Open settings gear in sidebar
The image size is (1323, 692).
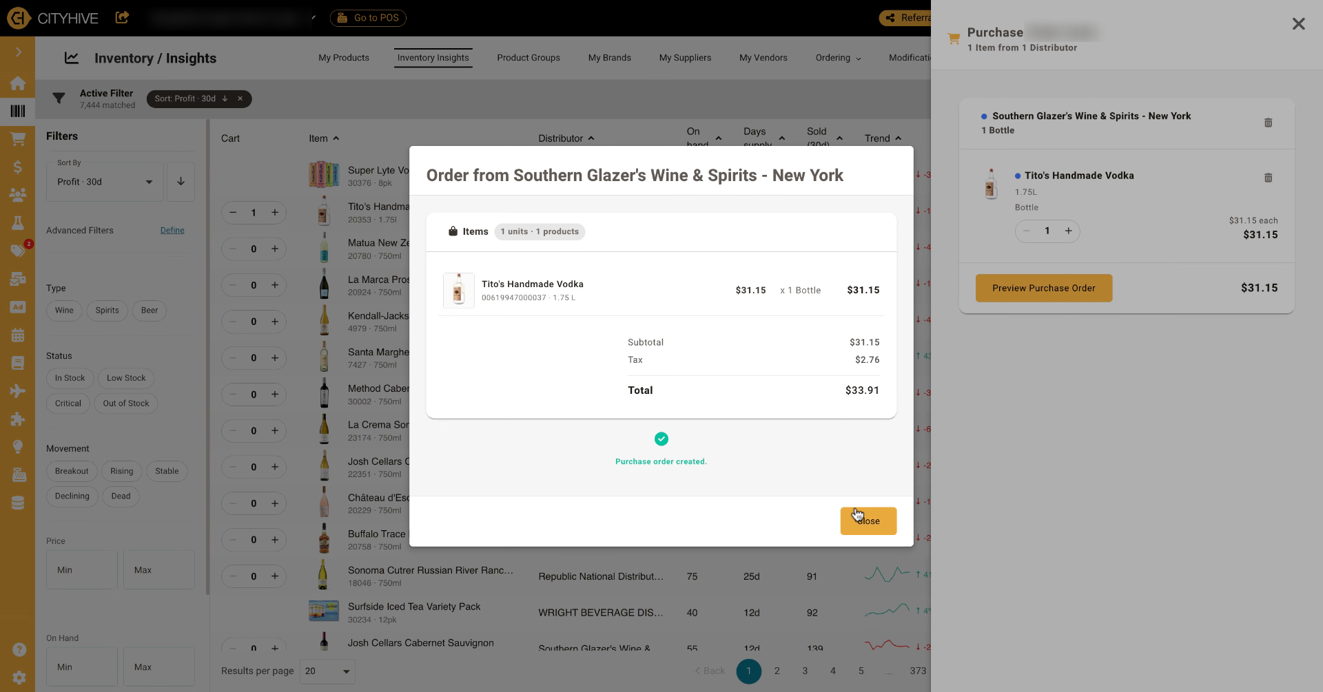(x=19, y=678)
